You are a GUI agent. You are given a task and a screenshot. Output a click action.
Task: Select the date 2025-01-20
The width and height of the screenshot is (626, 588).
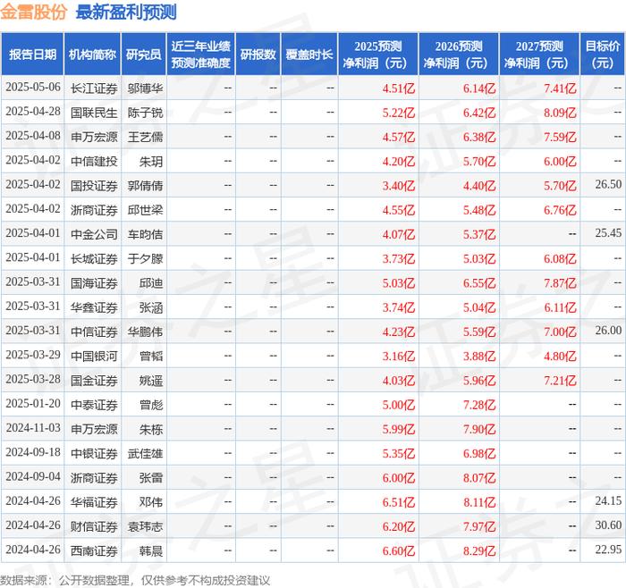click(33, 404)
